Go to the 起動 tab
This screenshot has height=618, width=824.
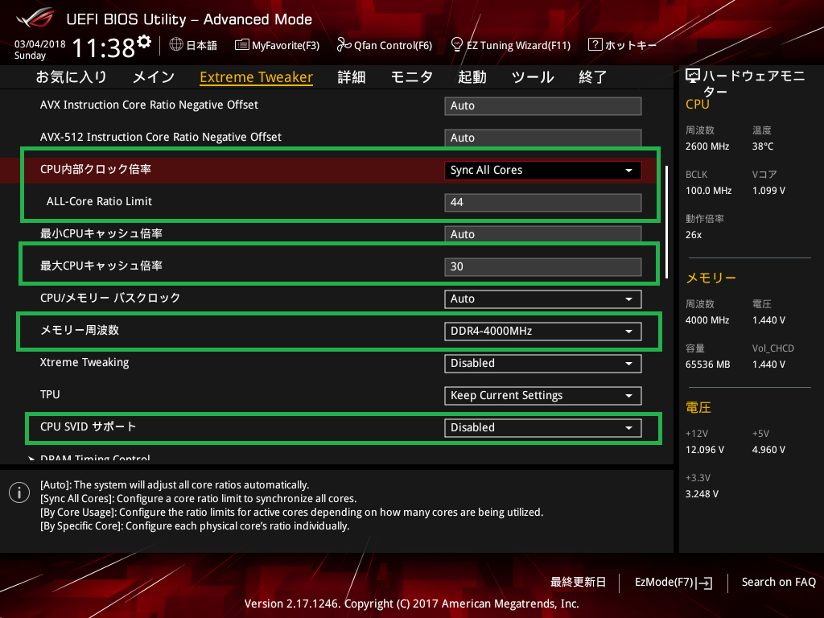(472, 77)
